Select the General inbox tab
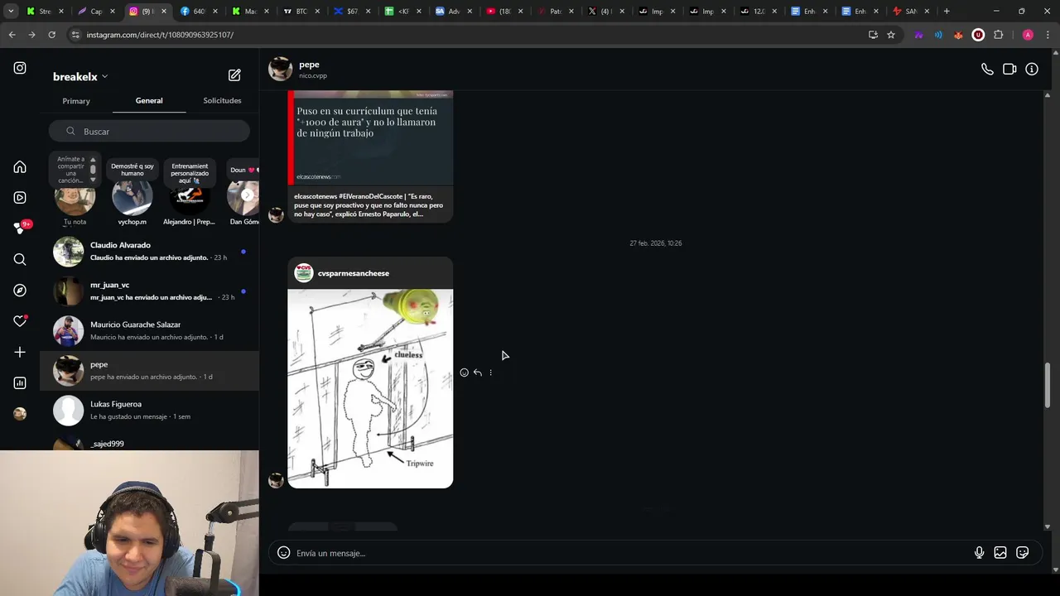 [149, 101]
